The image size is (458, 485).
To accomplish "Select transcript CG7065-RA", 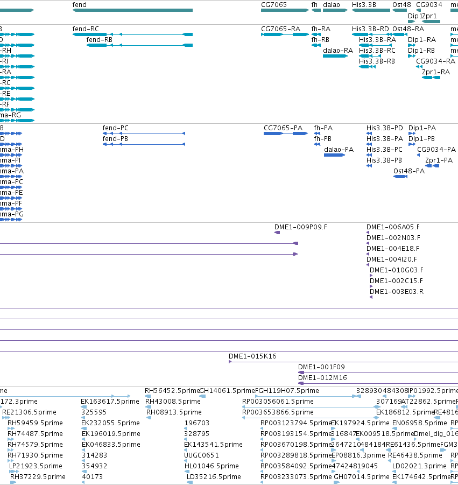I will click(x=285, y=34).
